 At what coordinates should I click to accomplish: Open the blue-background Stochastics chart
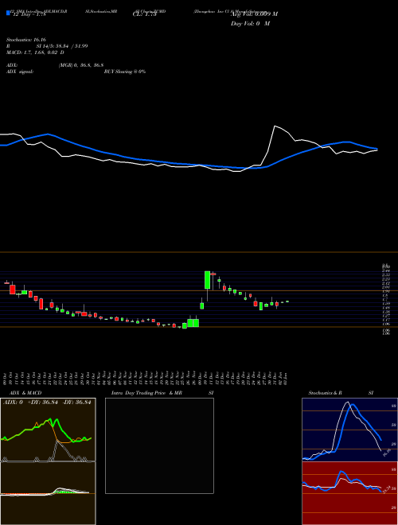click(x=349, y=430)
